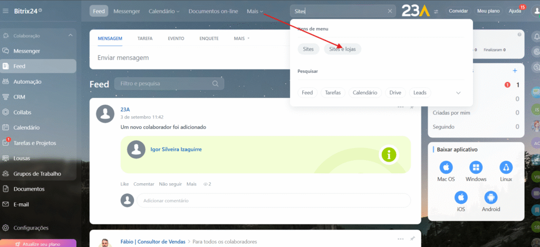
Task: Expand more search chips with chevron arrow
Action: (x=458, y=93)
